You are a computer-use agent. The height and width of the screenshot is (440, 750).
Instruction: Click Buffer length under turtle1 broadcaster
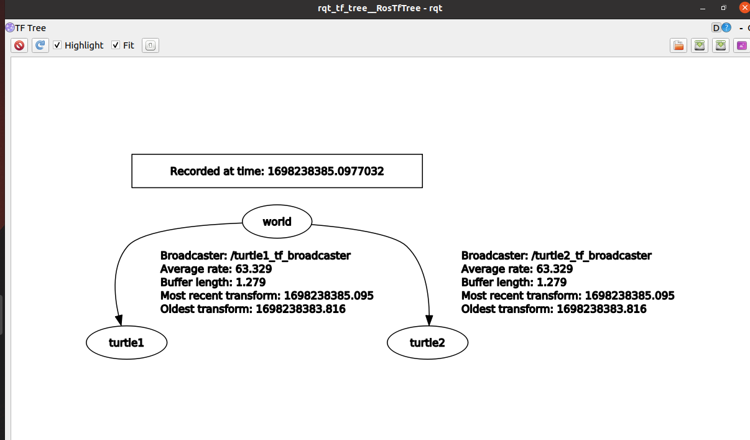click(213, 282)
